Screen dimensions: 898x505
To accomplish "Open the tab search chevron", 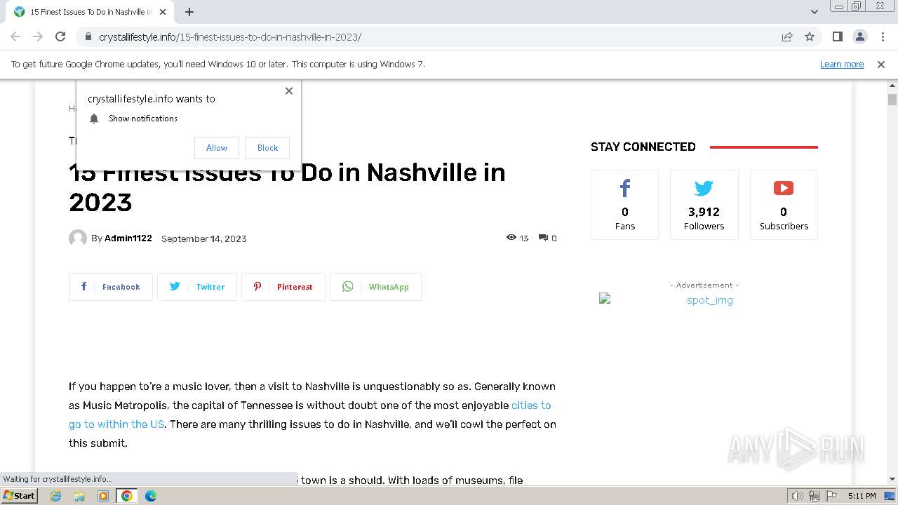I will point(815,12).
